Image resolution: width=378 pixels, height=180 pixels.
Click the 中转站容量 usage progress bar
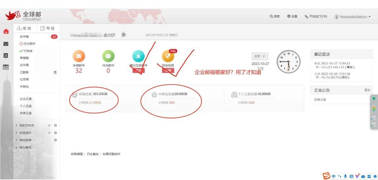pos(176,98)
